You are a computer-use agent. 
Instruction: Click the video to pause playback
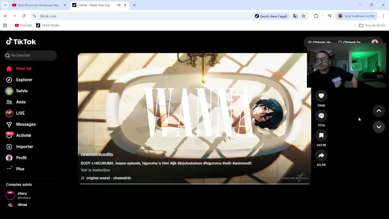(x=194, y=119)
